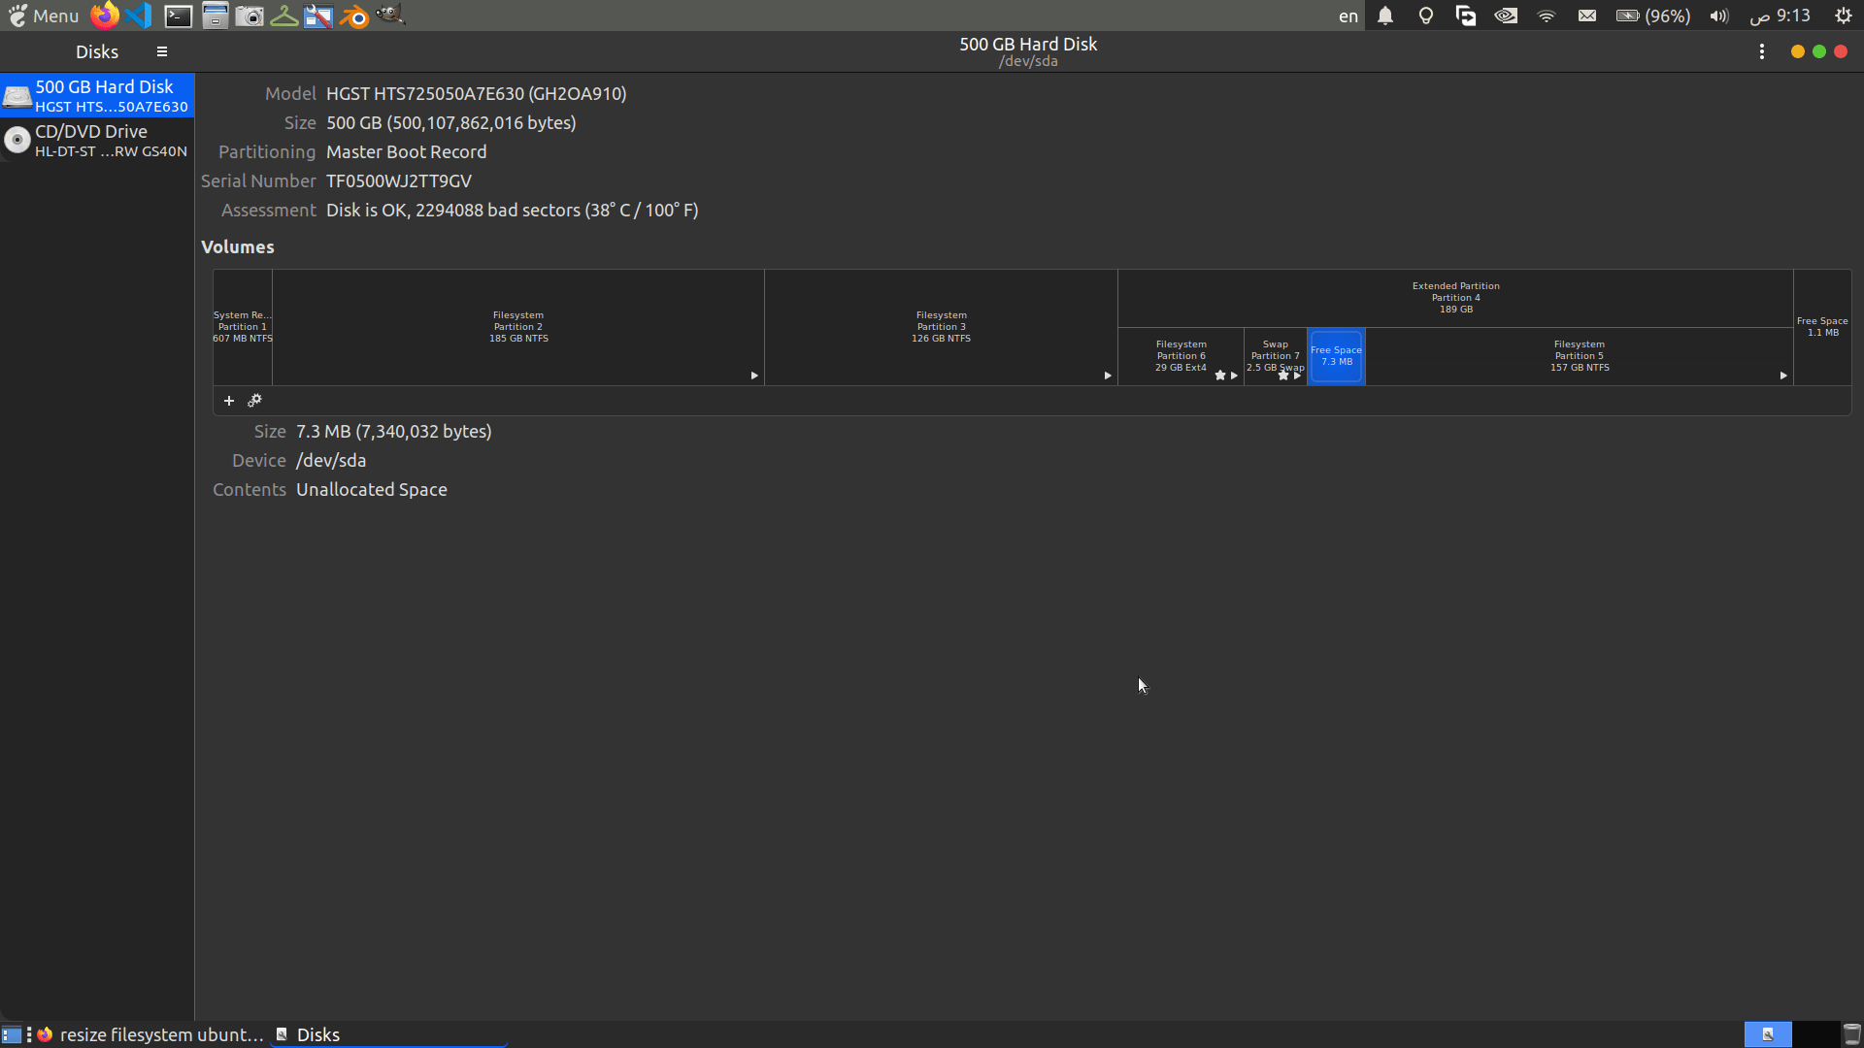This screenshot has width=1864, height=1048.
Task: Expand the play arrow on Partition 2 segment
Action: point(754,374)
